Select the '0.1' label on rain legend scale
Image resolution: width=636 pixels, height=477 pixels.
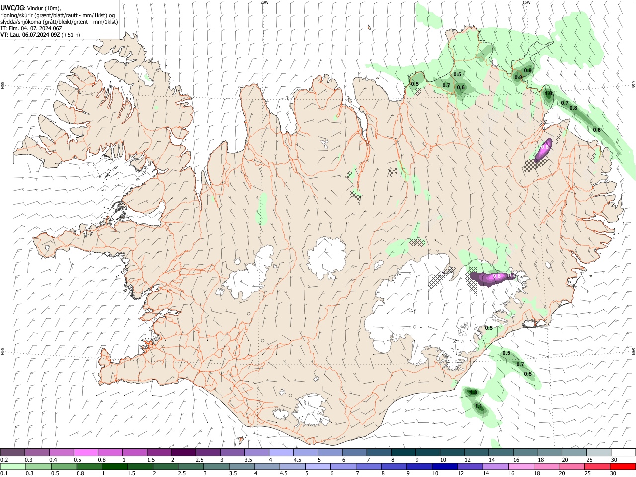point(4,473)
